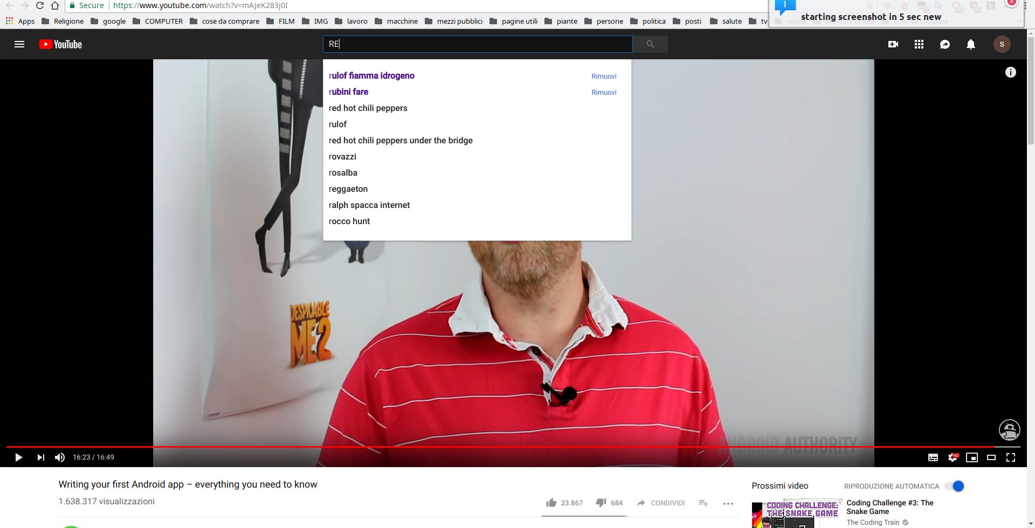Open more actions three-dot menu
Viewport: 1035px width, 528px height.
pos(728,503)
